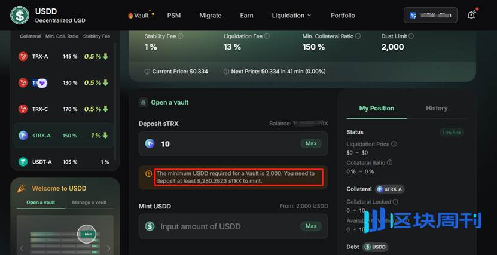Screen dimensions: 497x255
Task: Go to the Vault menu
Action: 141,15
